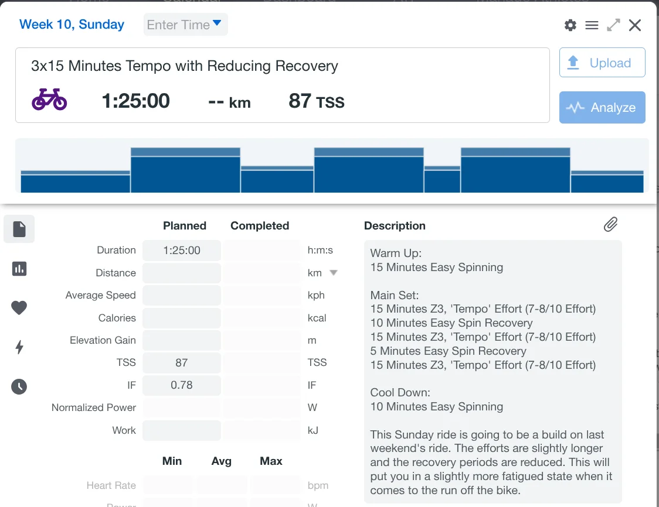The height and width of the screenshot is (507, 659).
Task: Open the workout settings gear icon
Action: click(x=570, y=25)
